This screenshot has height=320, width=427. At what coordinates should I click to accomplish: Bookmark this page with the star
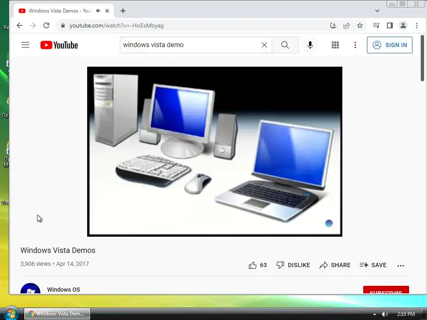(360, 25)
